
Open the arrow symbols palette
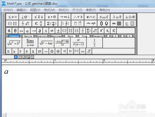[x=65, y=17]
